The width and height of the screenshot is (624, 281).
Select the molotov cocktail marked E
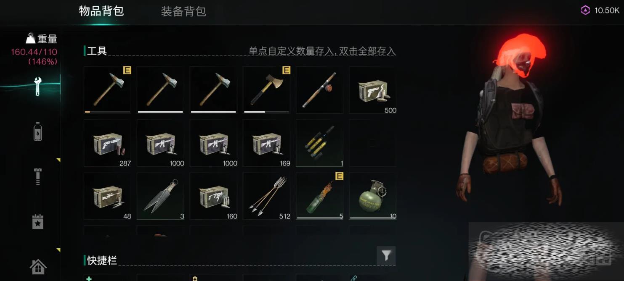coord(319,196)
